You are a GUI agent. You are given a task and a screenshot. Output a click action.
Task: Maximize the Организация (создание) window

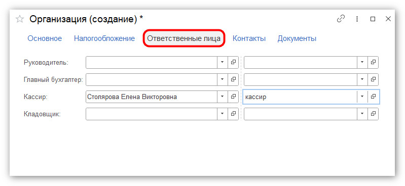click(x=373, y=19)
